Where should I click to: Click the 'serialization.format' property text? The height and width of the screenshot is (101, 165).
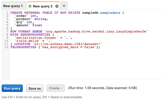(x=36, y=38)
